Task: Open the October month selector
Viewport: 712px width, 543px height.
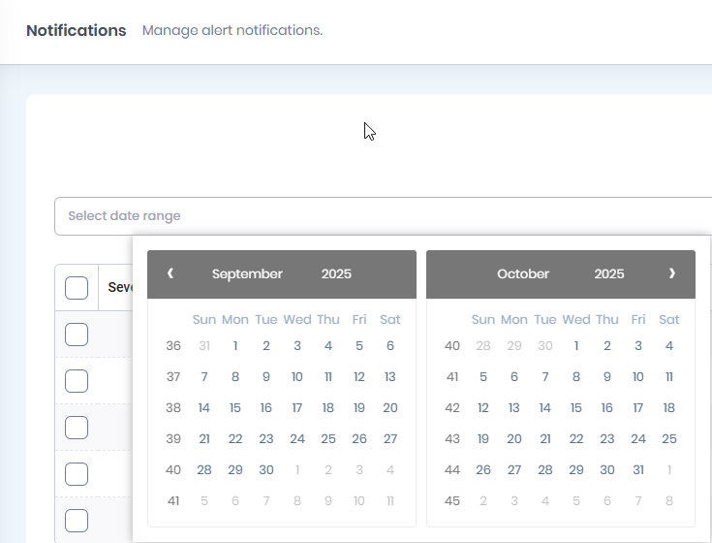Action: tap(523, 273)
